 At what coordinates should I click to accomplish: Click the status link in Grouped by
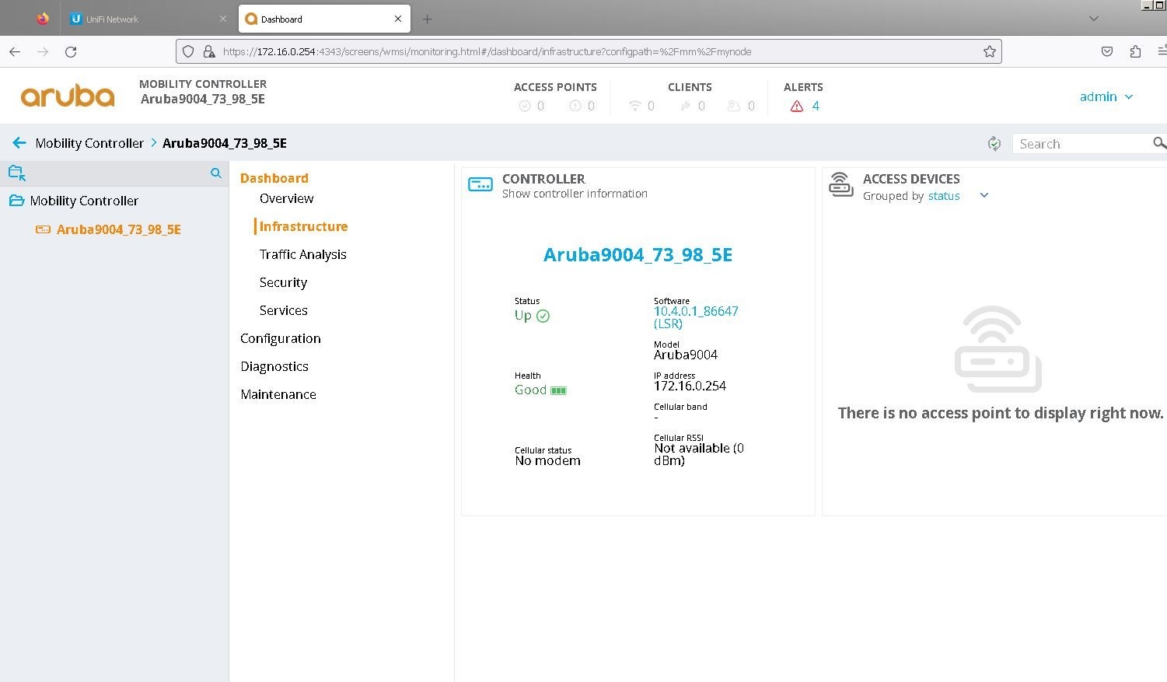click(944, 196)
